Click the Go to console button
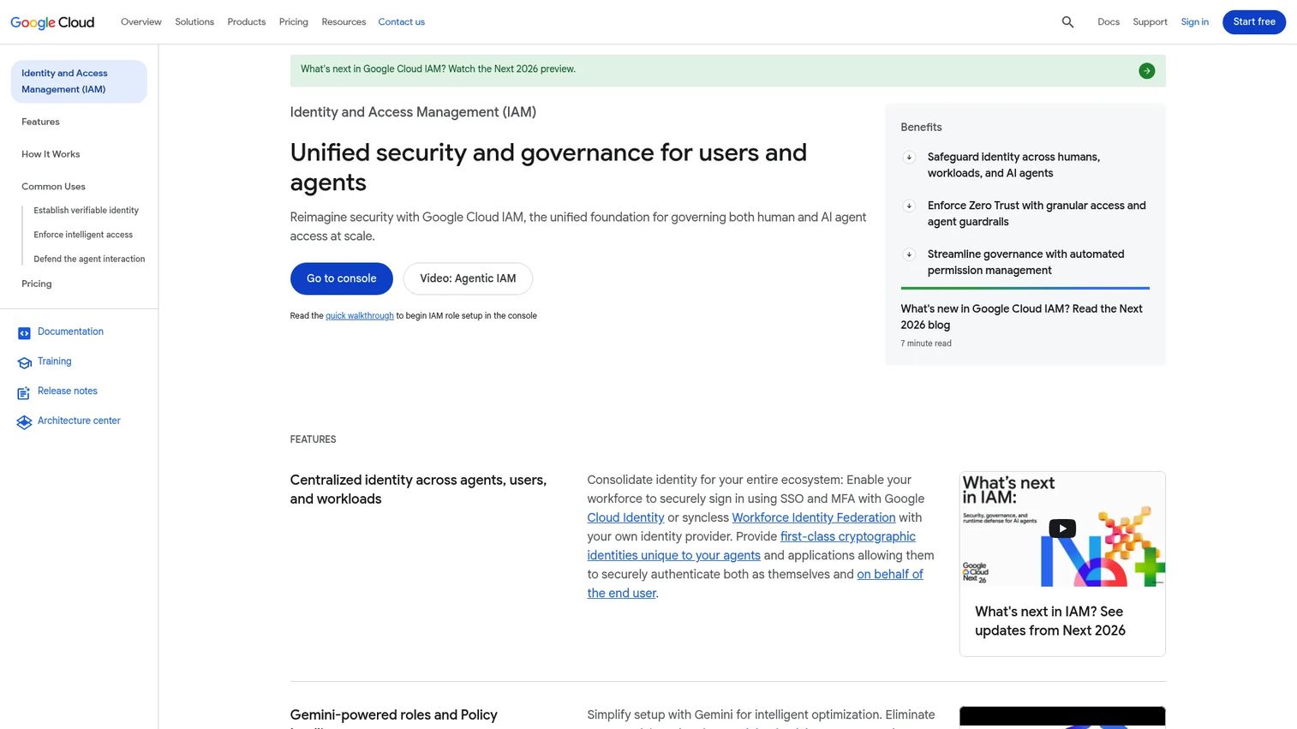The image size is (1297, 729). coord(342,278)
